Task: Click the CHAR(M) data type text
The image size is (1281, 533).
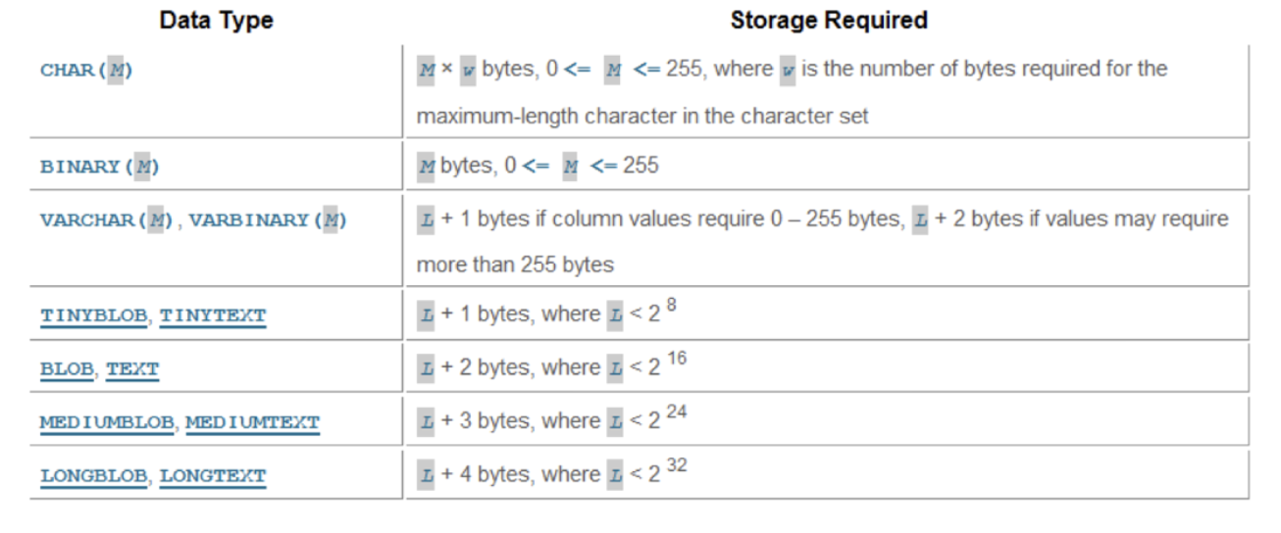Action: click(86, 71)
